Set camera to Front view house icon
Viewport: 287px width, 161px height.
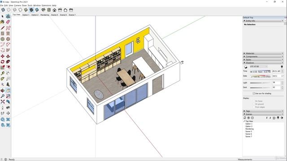(x=54, y=10)
